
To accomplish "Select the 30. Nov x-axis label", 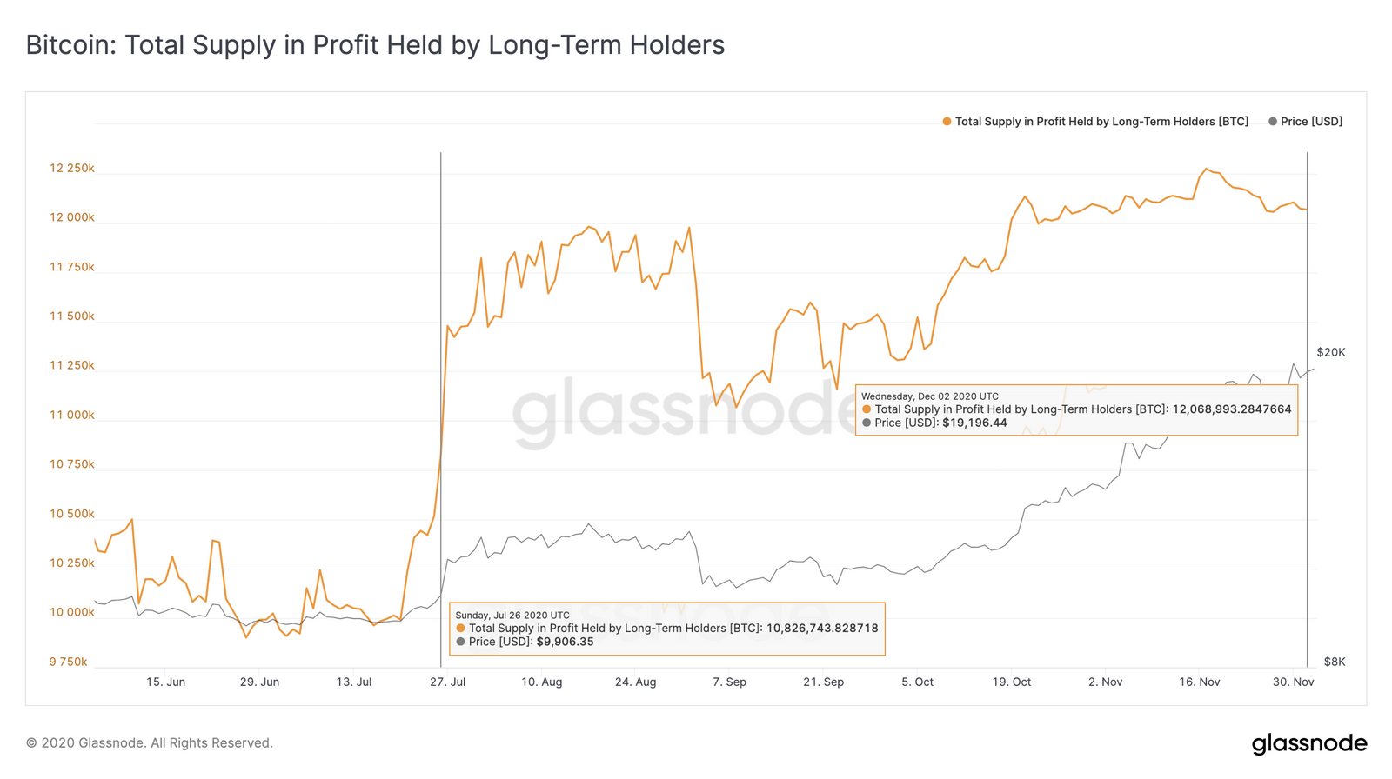I will (1293, 682).
